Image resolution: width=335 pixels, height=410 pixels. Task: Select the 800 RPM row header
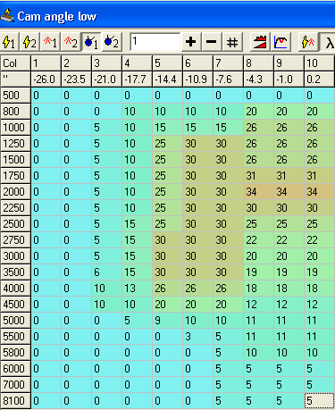(x=15, y=112)
